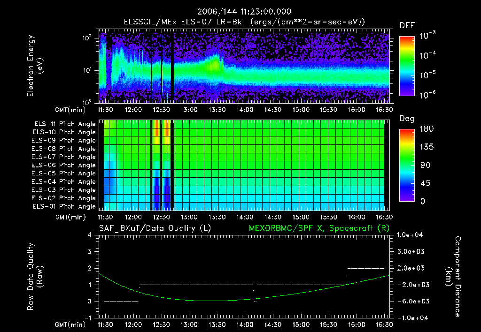Screen dimensions: 481x332
Task: Select the ELS-05 Pitch Angle row label
Action: 64,174
